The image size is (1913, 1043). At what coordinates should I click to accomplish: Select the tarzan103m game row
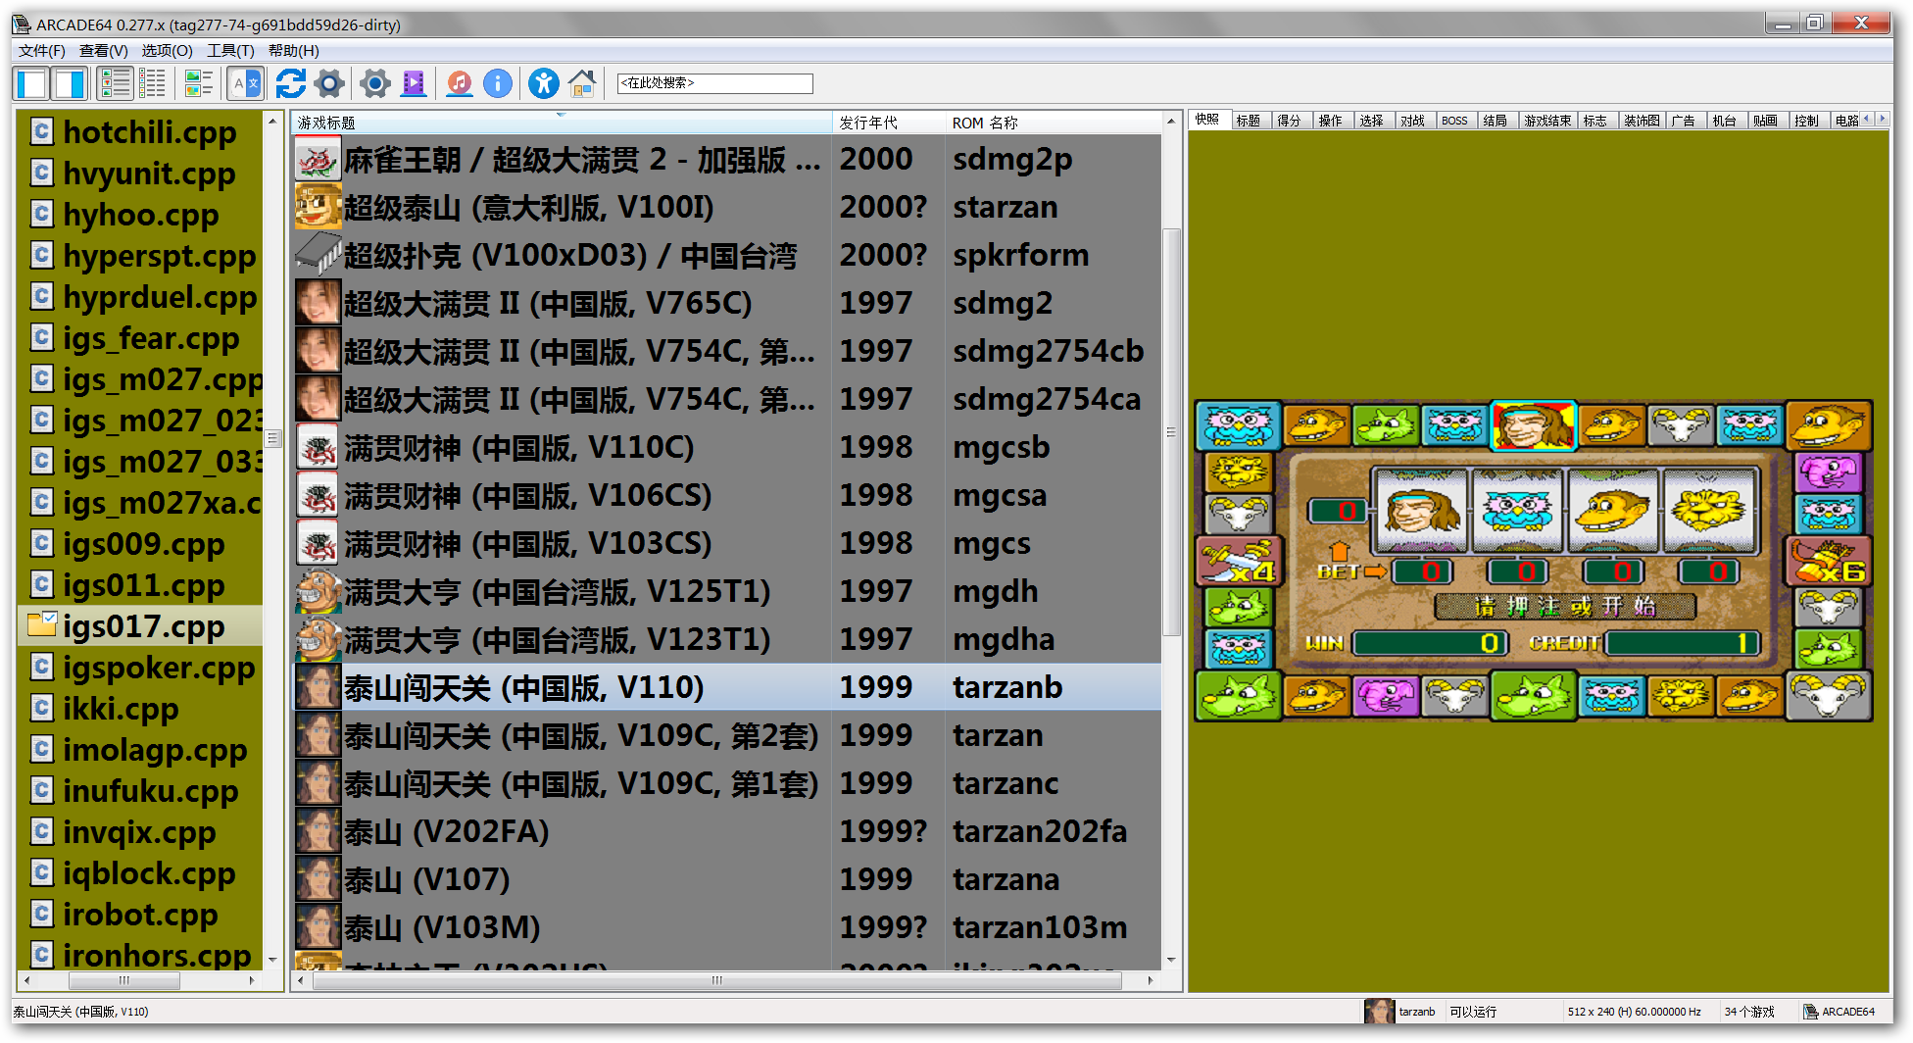(727, 927)
